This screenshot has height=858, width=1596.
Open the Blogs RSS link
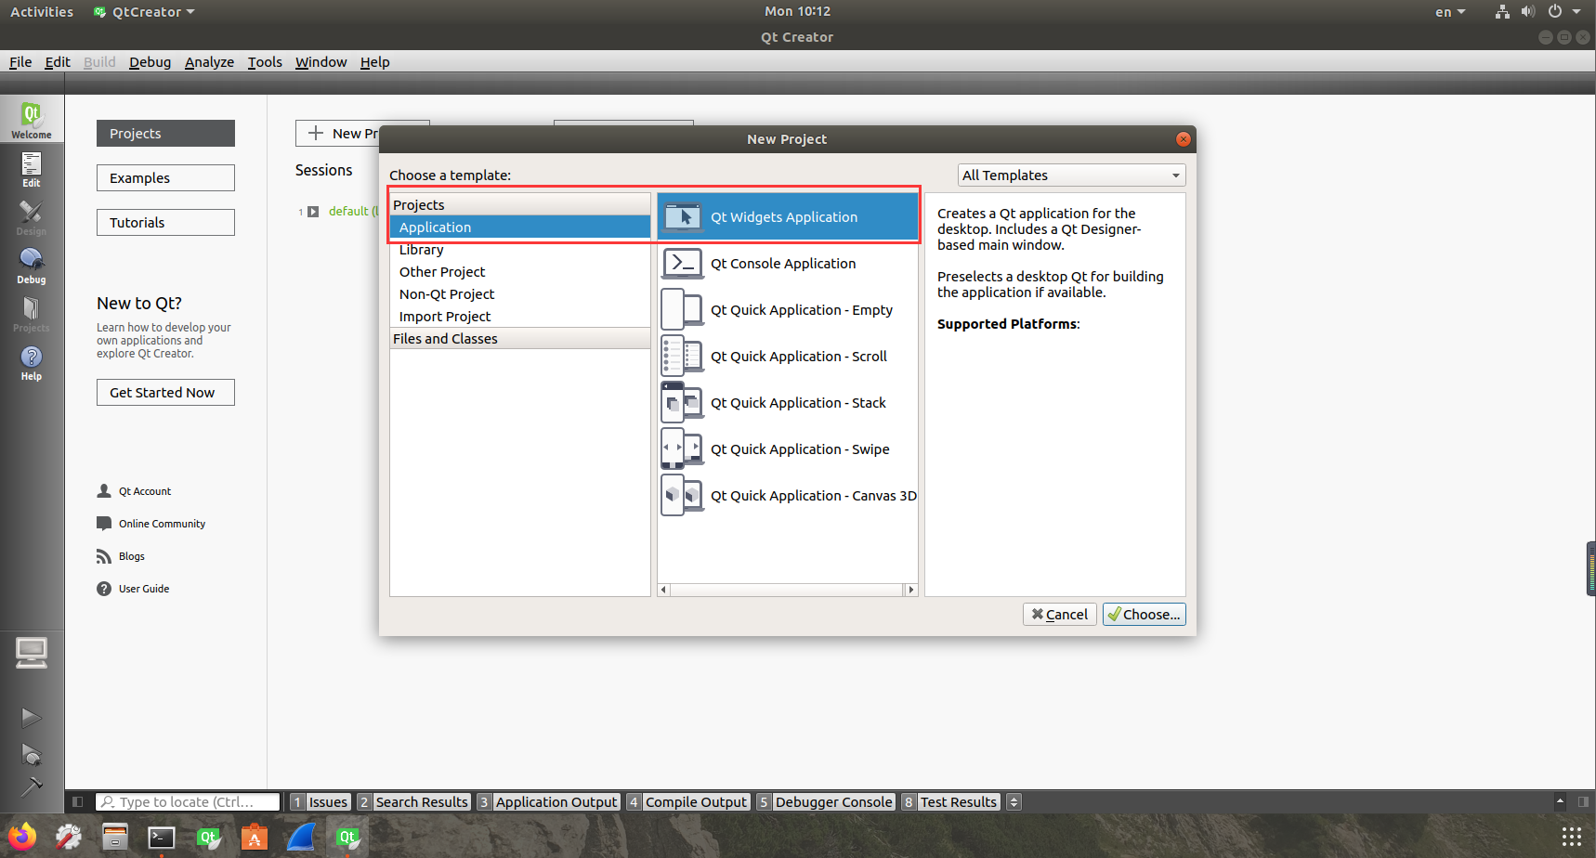click(x=121, y=556)
